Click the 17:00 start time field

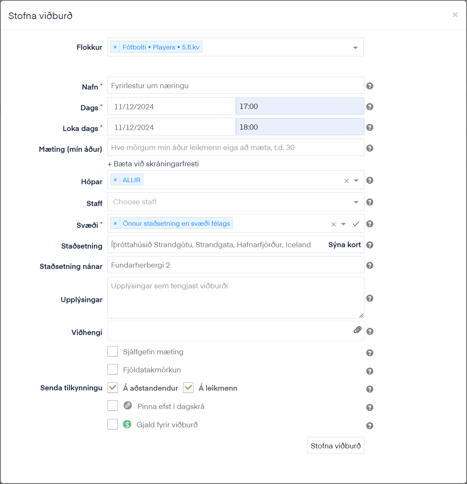tap(300, 106)
